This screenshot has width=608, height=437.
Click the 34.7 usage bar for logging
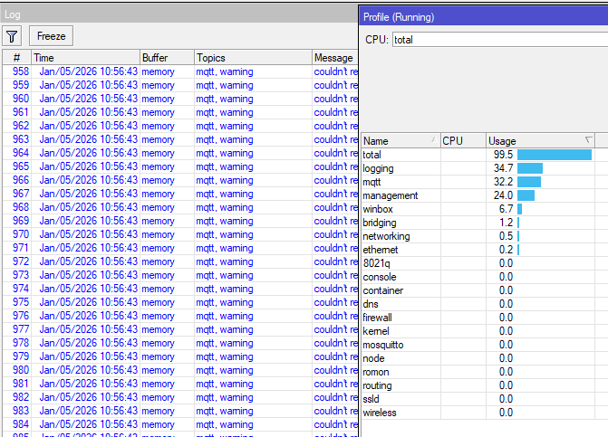[x=530, y=168]
